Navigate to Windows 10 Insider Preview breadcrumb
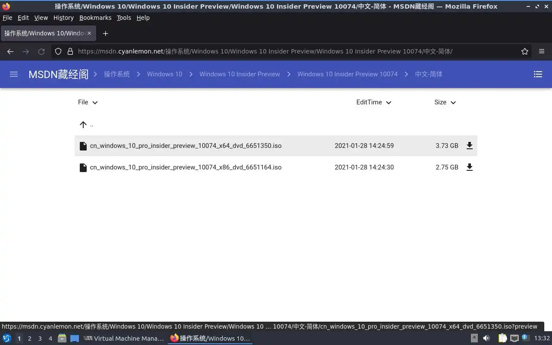Image resolution: width=552 pixels, height=345 pixels. click(x=240, y=74)
